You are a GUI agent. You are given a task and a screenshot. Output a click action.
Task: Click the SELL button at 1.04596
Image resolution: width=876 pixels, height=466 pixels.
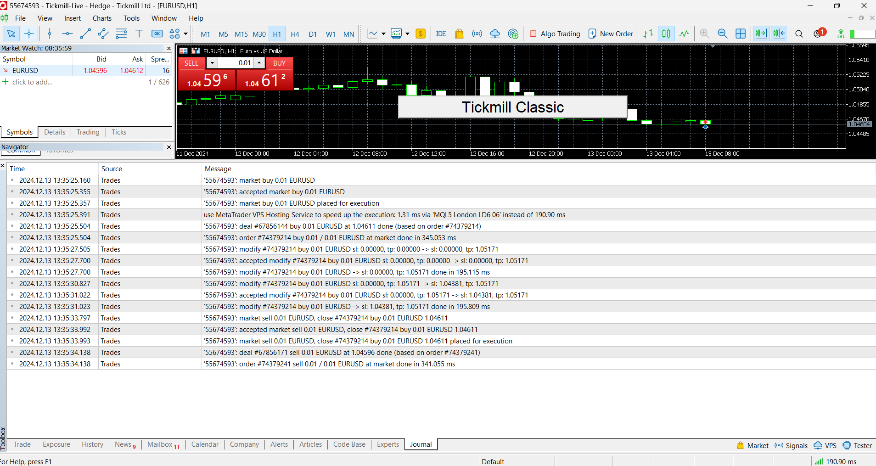[x=207, y=80]
